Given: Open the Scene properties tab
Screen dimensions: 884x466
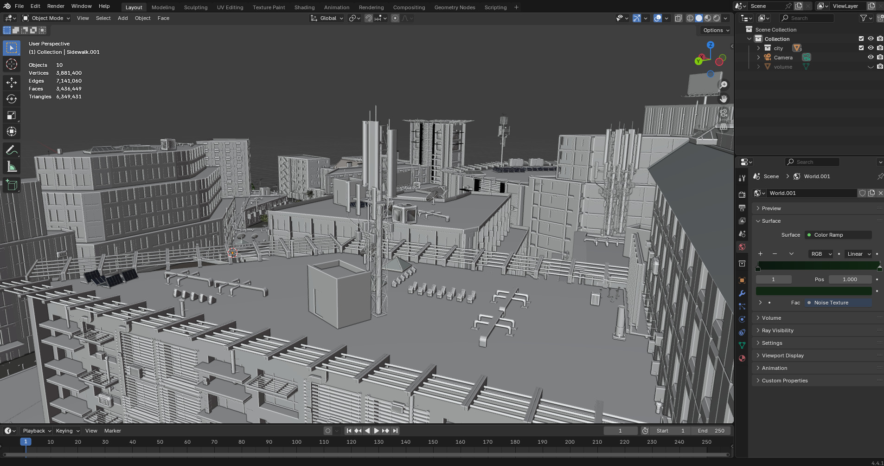Looking at the screenshot, I should pyautogui.click(x=742, y=233).
